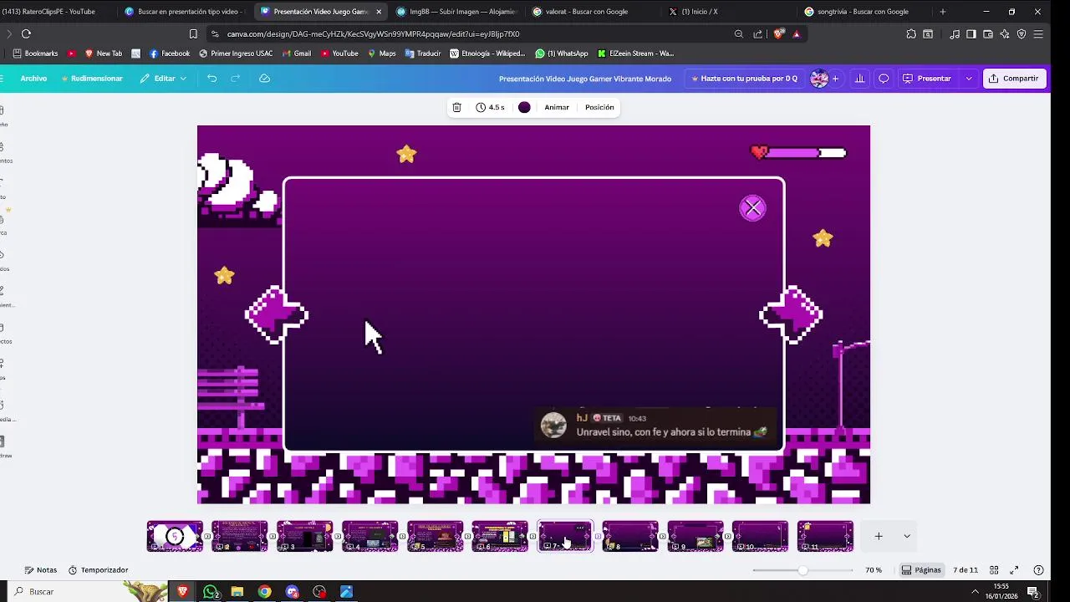
Task: Open page 3 thumbnail
Action: (x=305, y=536)
